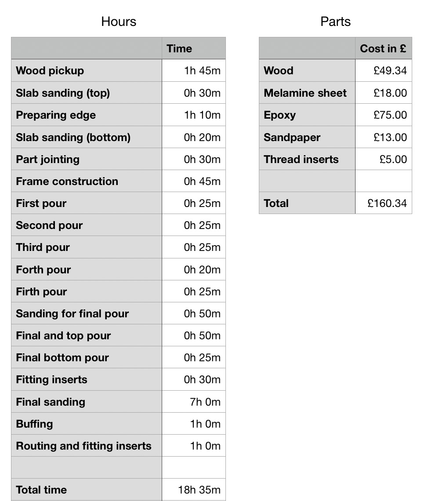
Task: Select the Sandpaper £13.00 cell
Action: tap(383, 137)
